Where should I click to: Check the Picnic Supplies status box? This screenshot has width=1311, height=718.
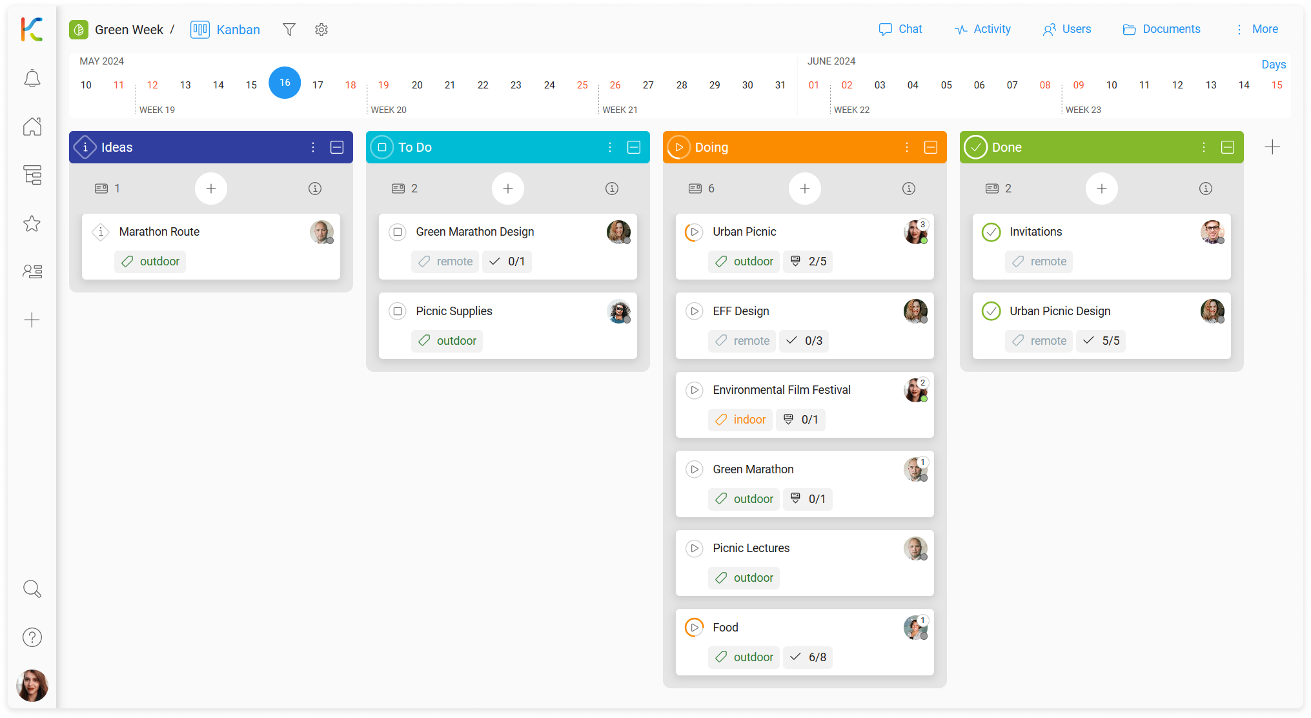click(x=398, y=311)
